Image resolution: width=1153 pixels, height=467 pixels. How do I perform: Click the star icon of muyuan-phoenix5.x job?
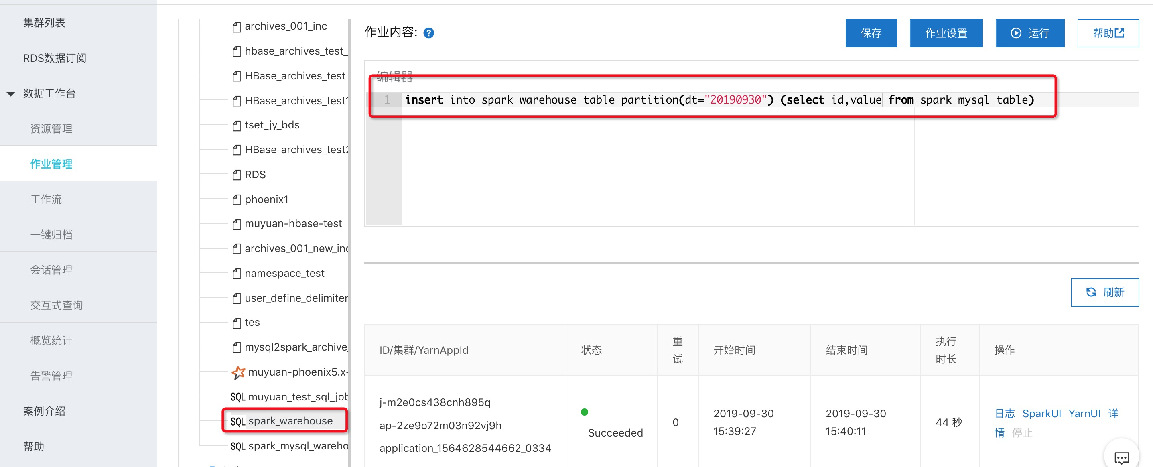238,372
